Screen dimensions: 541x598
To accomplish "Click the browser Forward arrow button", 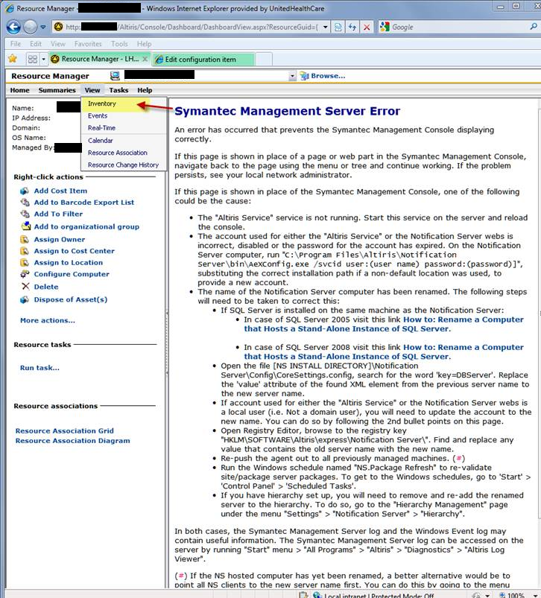I will [x=30, y=27].
